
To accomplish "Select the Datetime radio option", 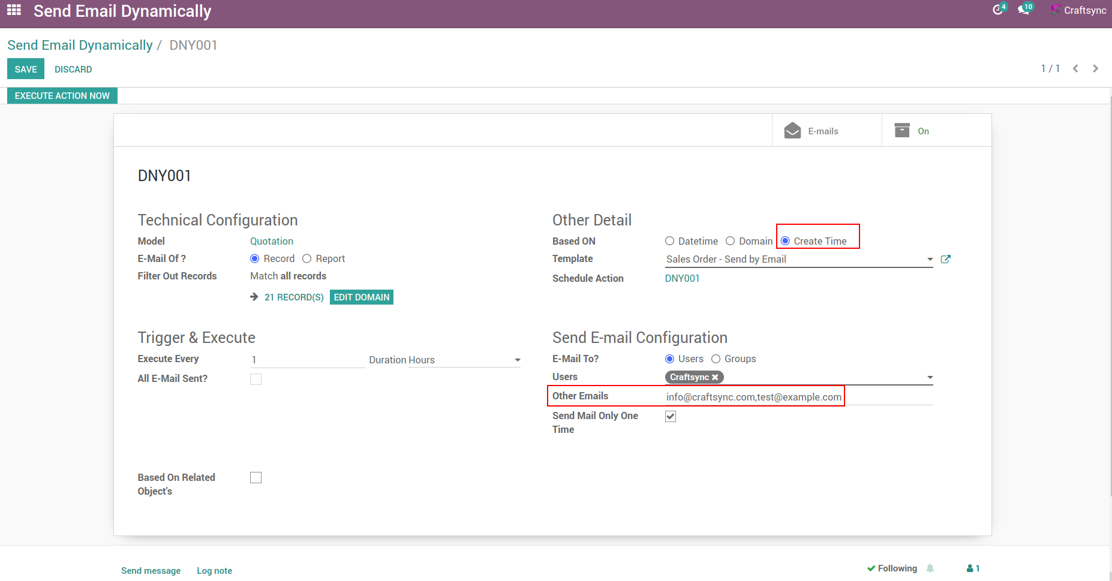I will pyautogui.click(x=670, y=241).
